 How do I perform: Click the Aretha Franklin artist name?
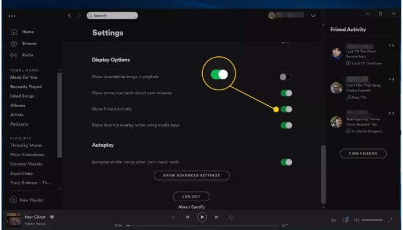[x=359, y=91]
